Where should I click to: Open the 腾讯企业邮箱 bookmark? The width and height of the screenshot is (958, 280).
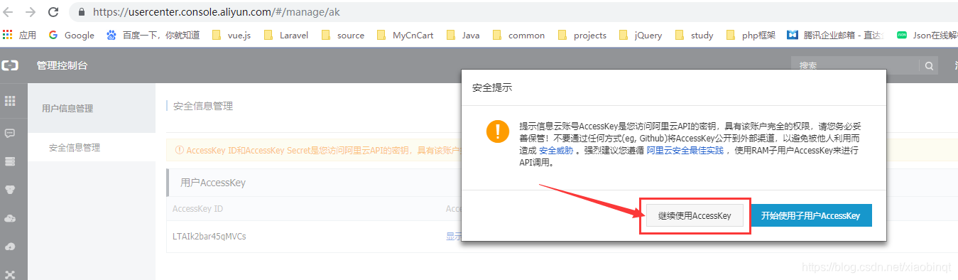(835, 35)
